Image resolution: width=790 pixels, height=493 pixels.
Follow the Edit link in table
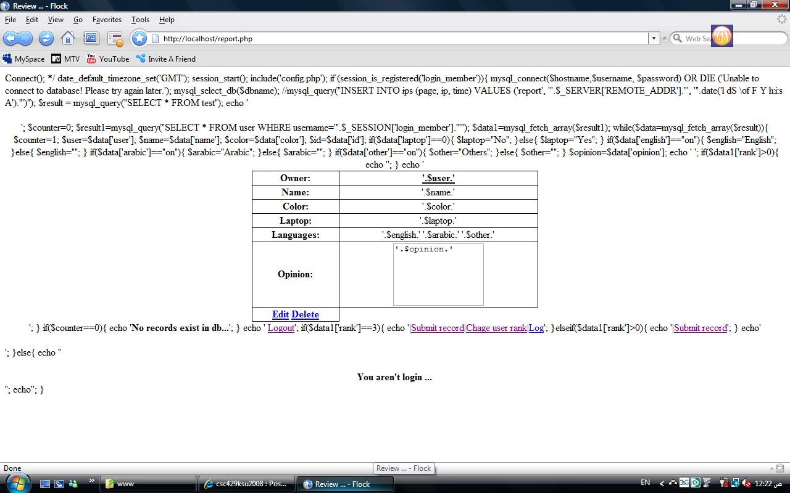280,314
